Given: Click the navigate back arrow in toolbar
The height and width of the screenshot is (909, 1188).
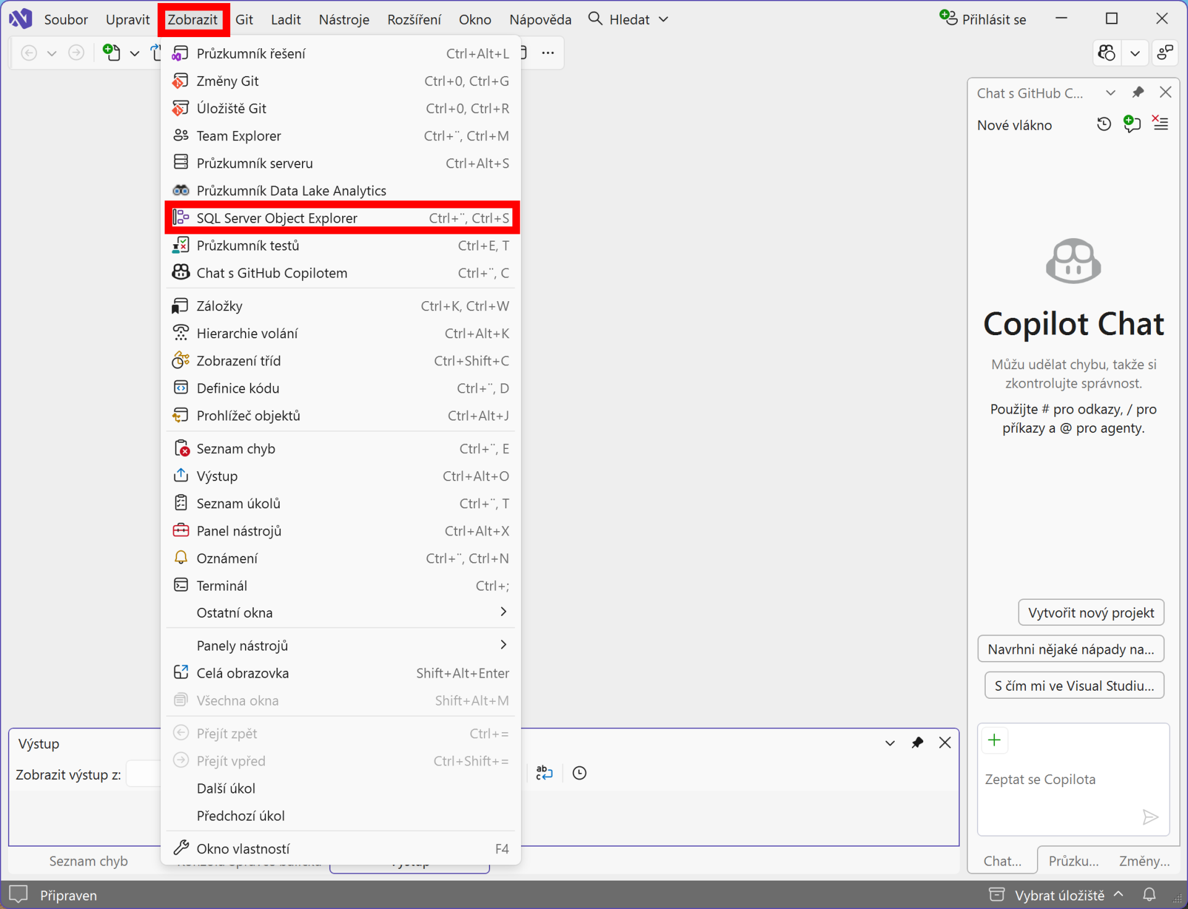Looking at the screenshot, I should point(29,53).
